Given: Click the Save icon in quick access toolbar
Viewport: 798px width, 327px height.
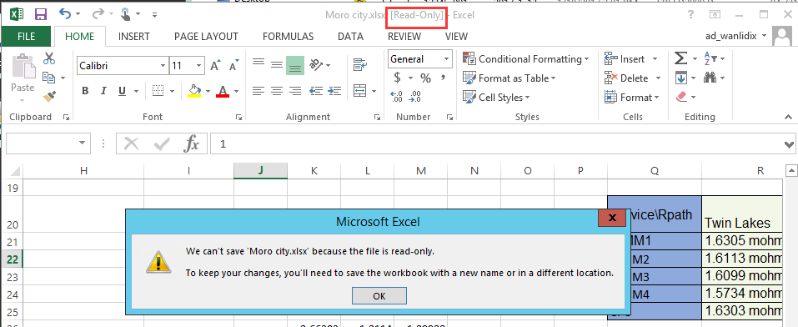Looking at the screenshot, I should [40, 14].
